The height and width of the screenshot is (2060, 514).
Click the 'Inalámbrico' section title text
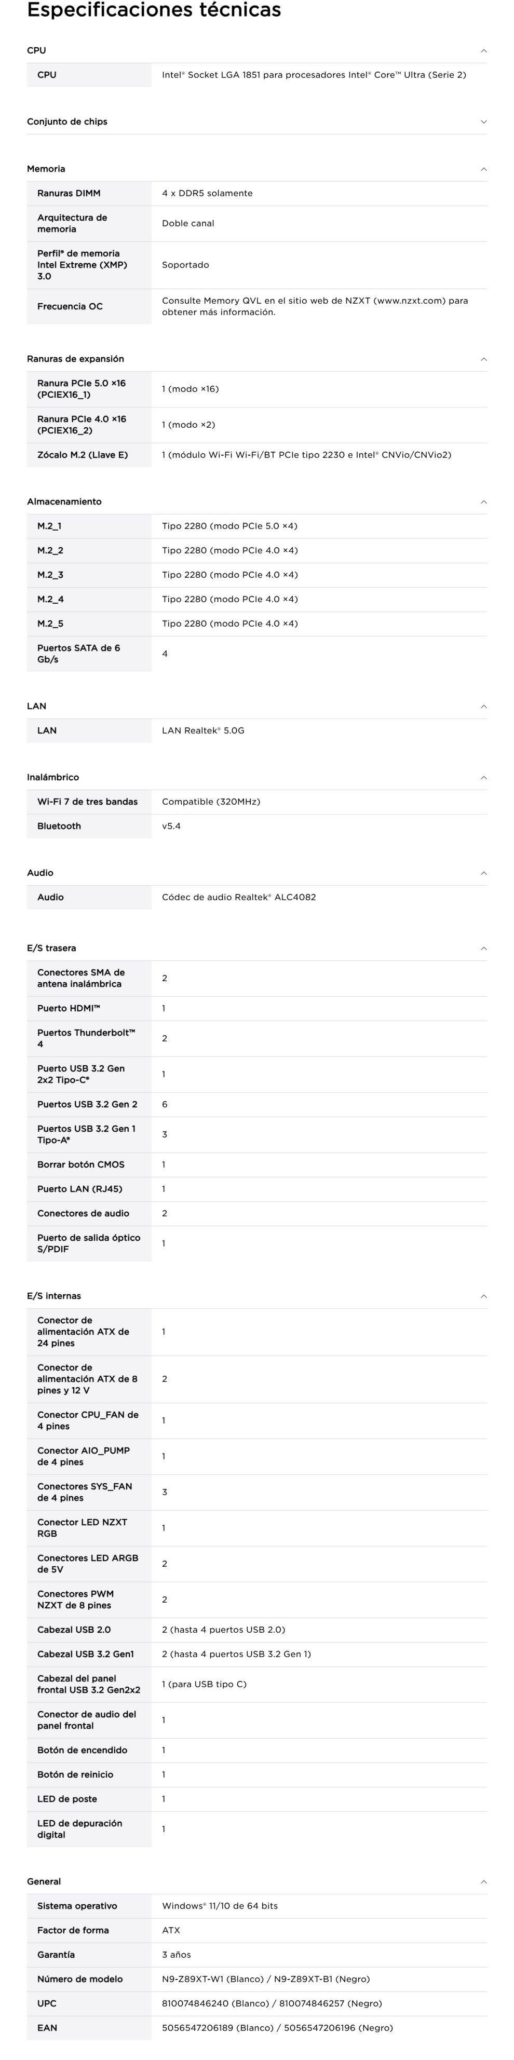click(x=53, y=777)
